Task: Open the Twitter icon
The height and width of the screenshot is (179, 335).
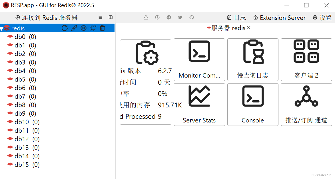Action: 180,17
